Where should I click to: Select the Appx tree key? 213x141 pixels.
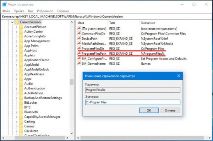coord(28,79)
